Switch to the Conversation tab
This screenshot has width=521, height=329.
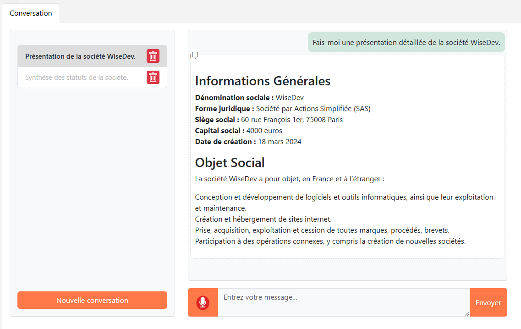point(31,13)
